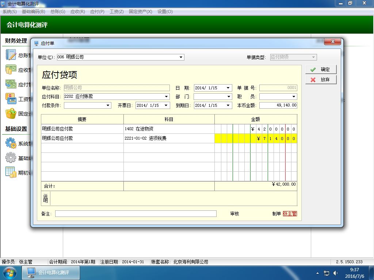374x280 pixels.
Task: Click the 操作员 张主管 status bar entry
Action: pyautogui.click(x=17, y=262)
